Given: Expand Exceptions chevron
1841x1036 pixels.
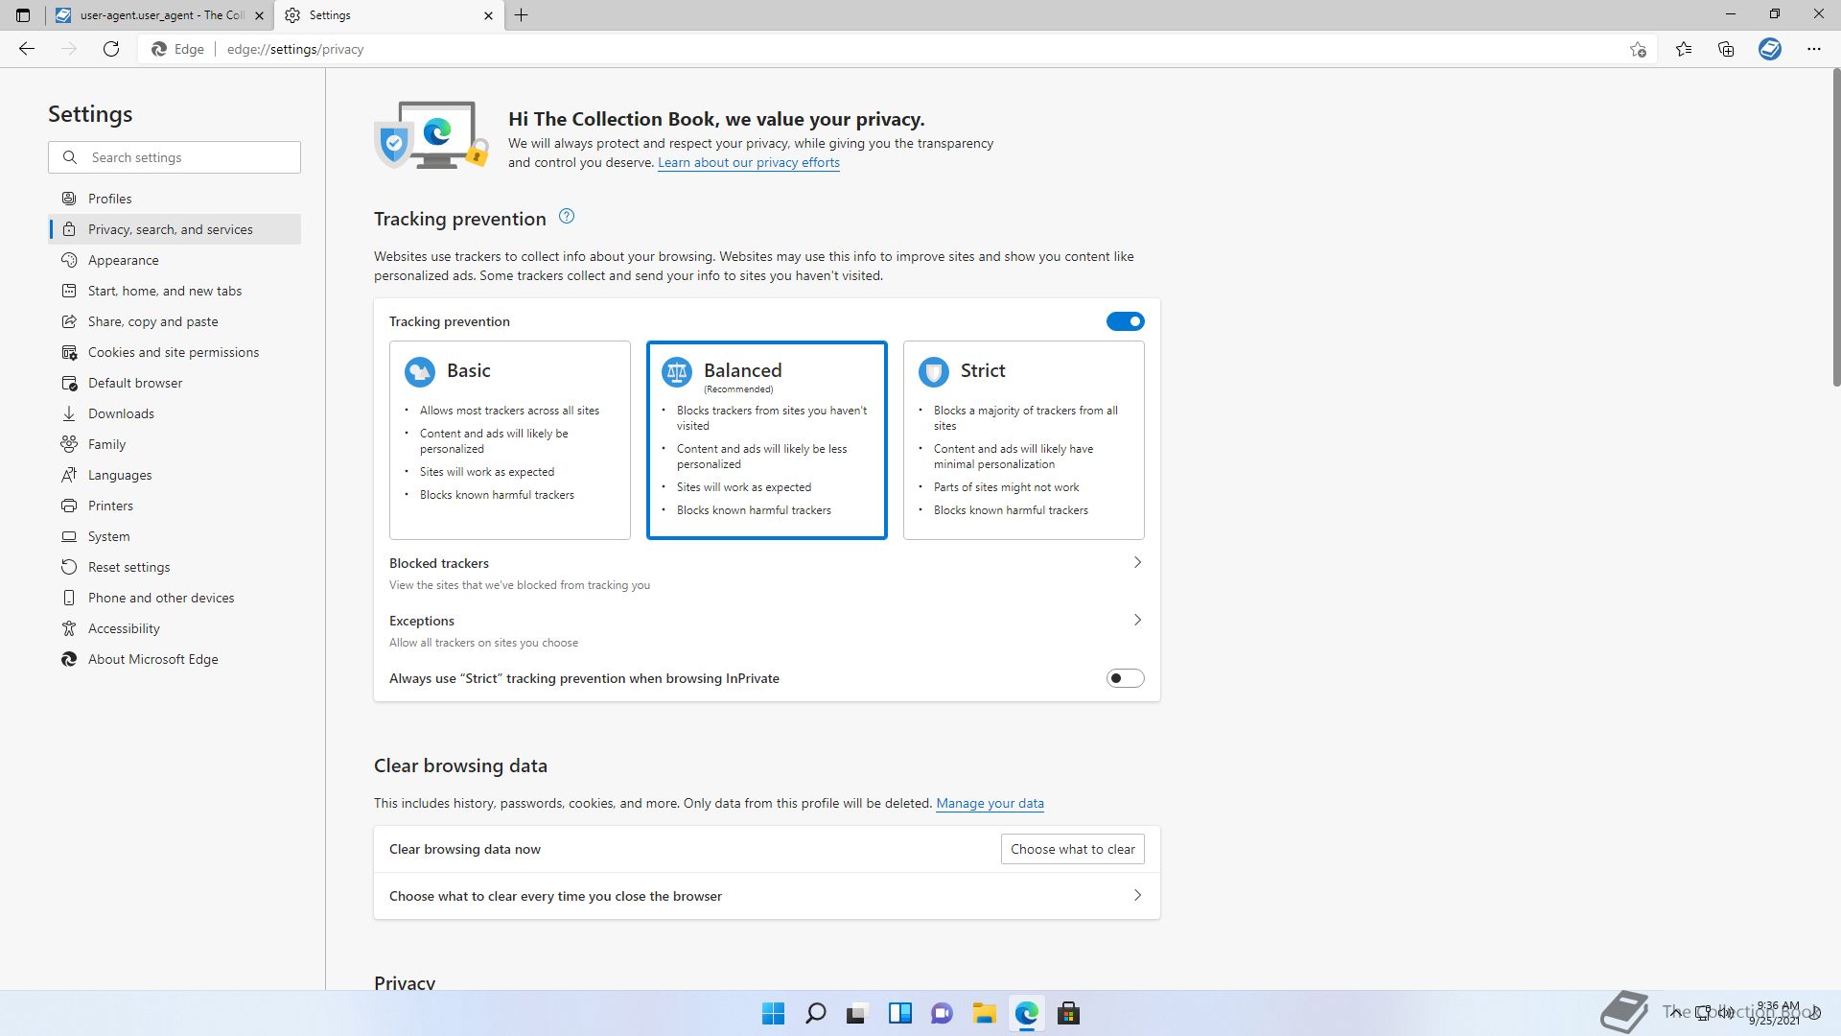Looking at the screenshot, I should (1137, 621).
